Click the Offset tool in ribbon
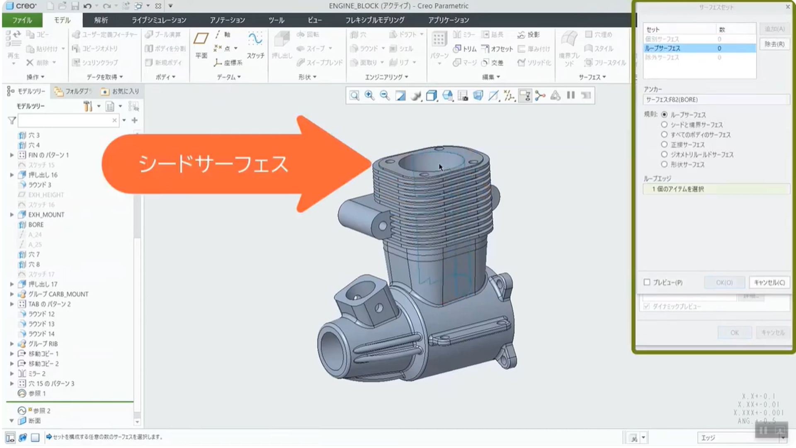Image resolution: width=796 pixels, height=448 pixels. coord(497,49)
